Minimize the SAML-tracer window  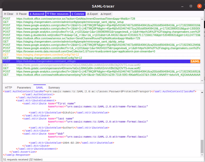coord(182,6)
